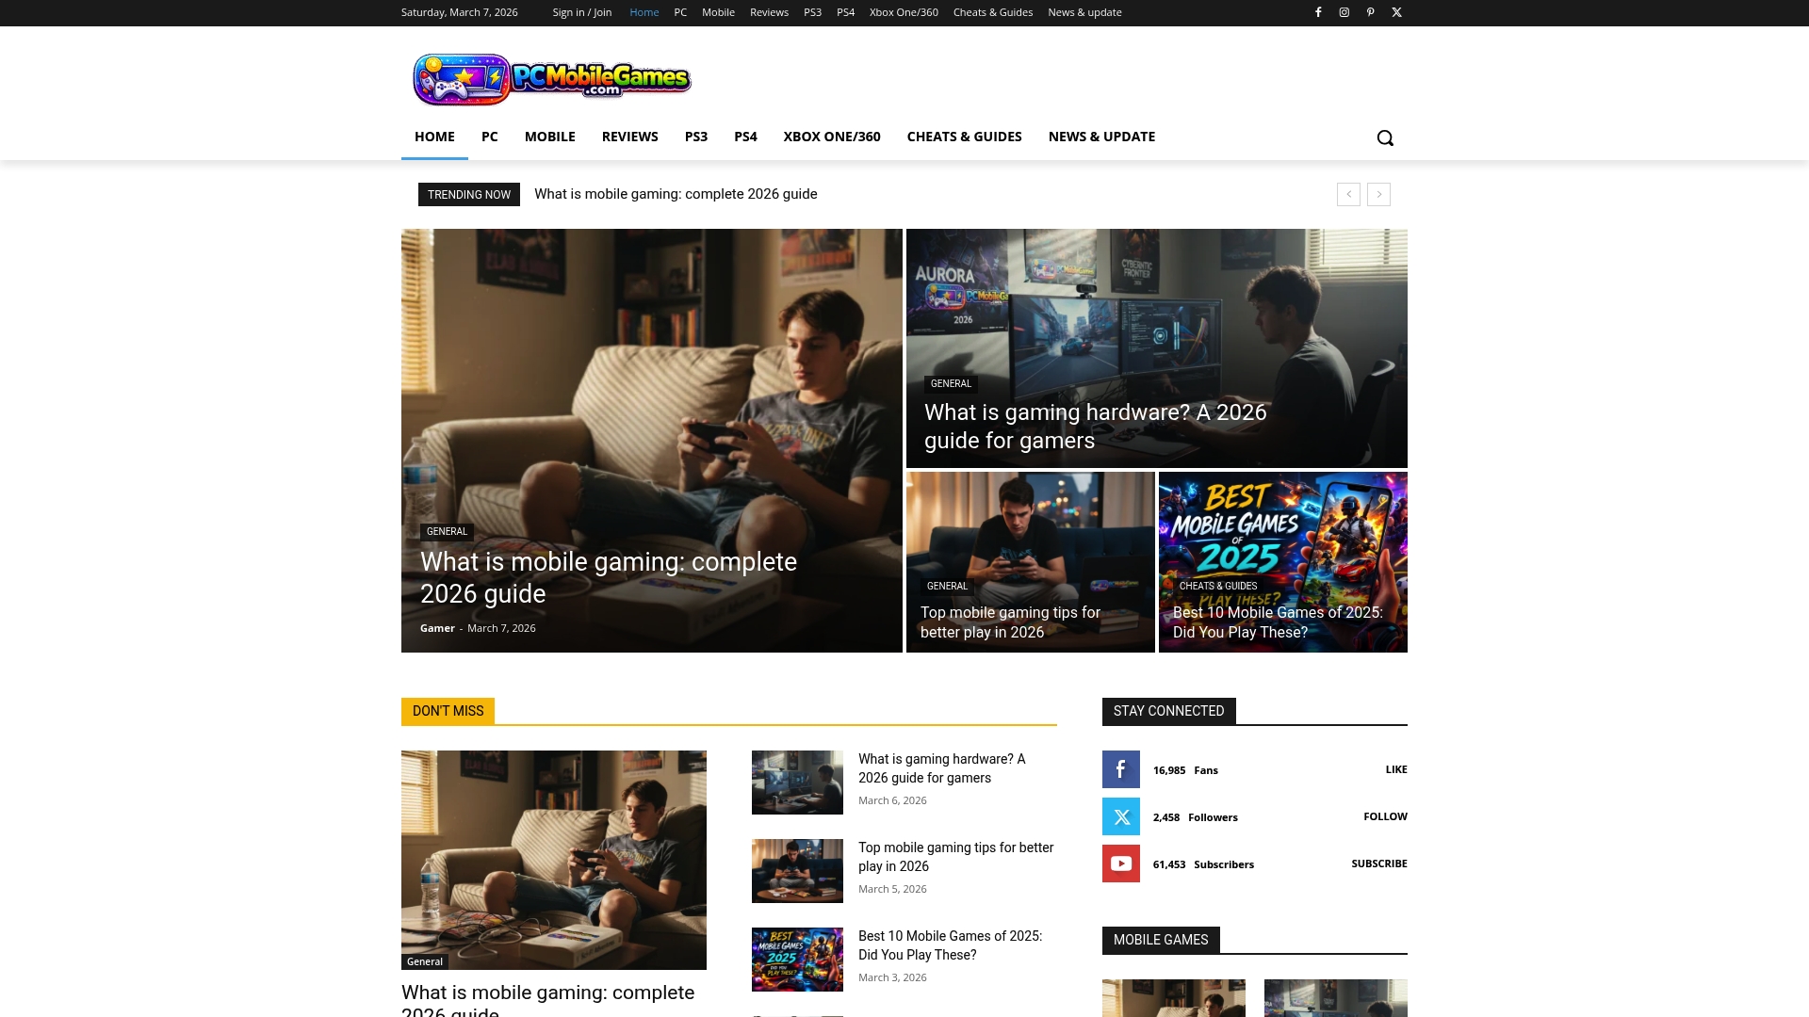
Task: Open the X (Twitter) icon top right
Action: click(1396, 12)
